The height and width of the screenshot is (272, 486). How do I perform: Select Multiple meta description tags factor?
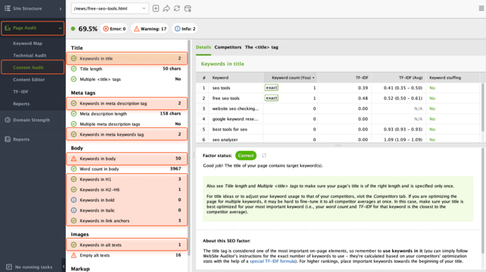point(127,124)
